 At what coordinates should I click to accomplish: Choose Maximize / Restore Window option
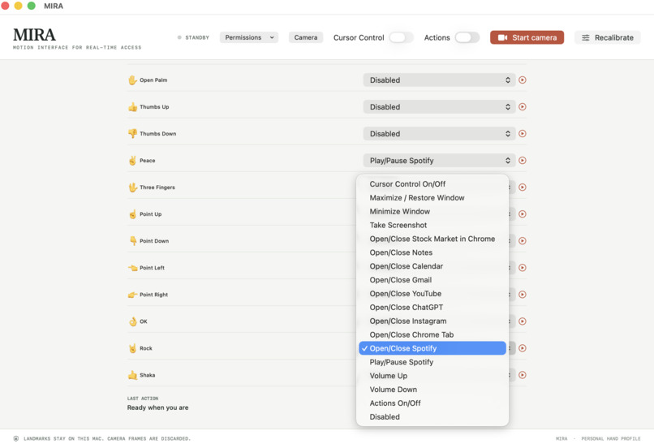(x=432, y=198)
